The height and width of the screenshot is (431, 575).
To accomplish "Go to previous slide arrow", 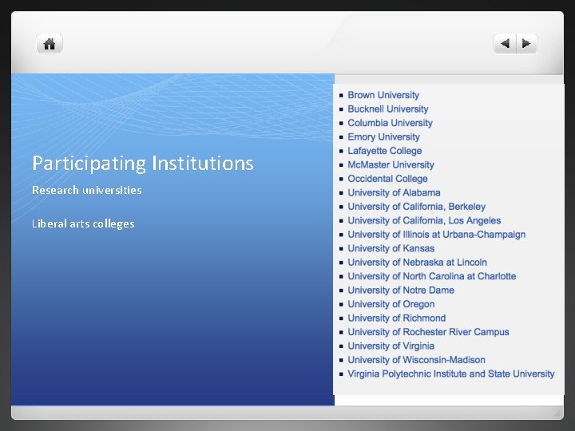I will click(505, 44).
